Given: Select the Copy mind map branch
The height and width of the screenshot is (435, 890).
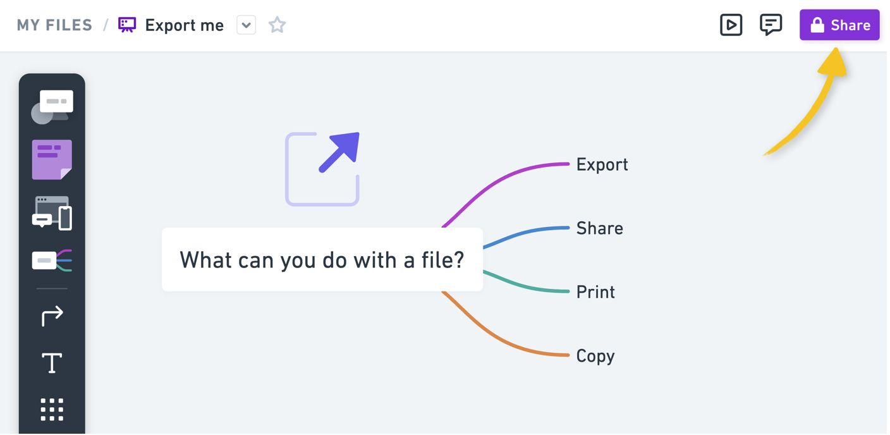Looking at the screenshot, I should click(x=595, y=356).
